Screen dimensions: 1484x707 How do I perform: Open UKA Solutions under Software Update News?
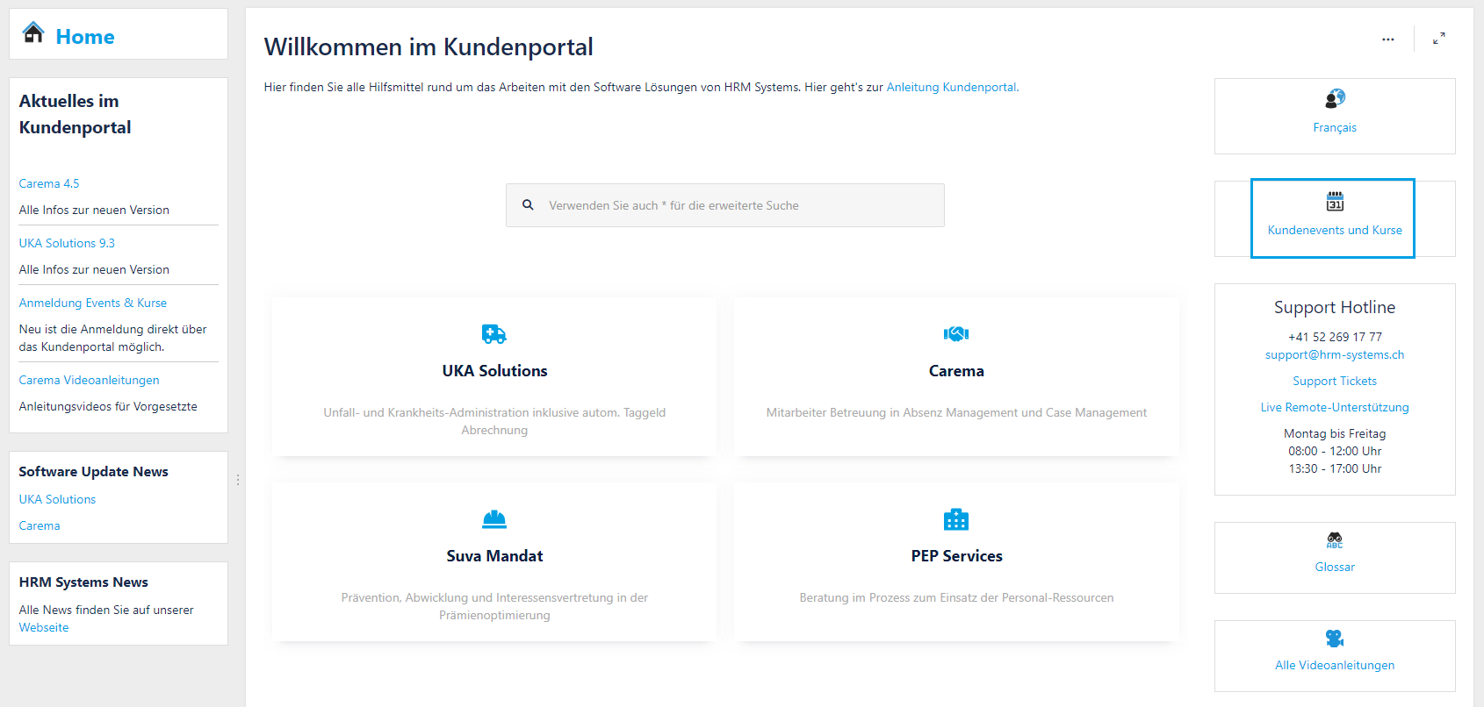57,500
